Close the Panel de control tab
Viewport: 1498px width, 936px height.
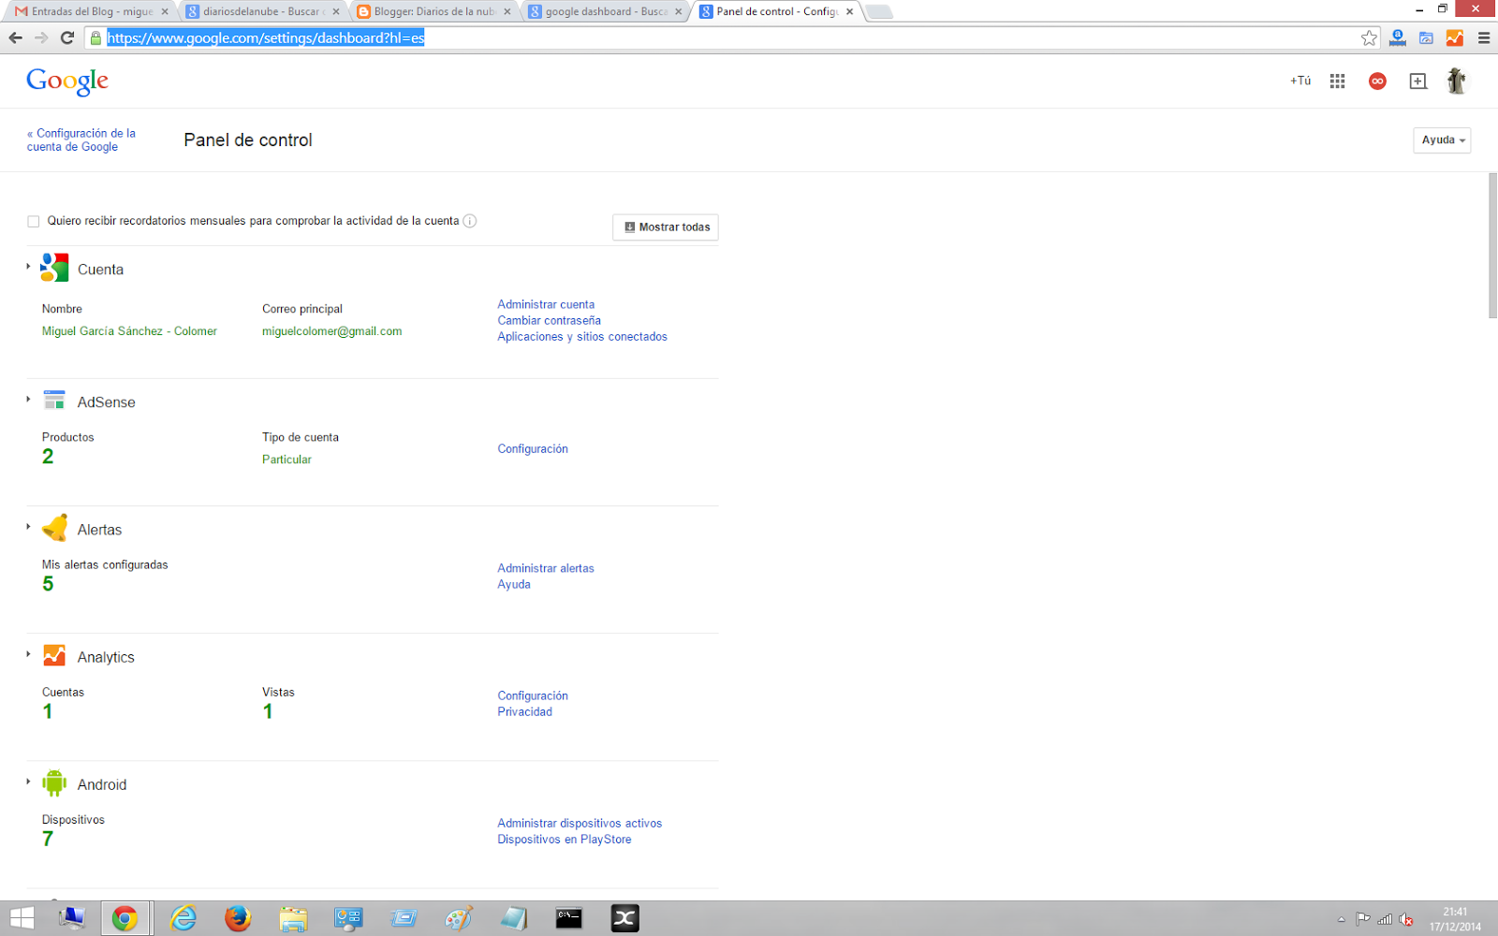850,12
